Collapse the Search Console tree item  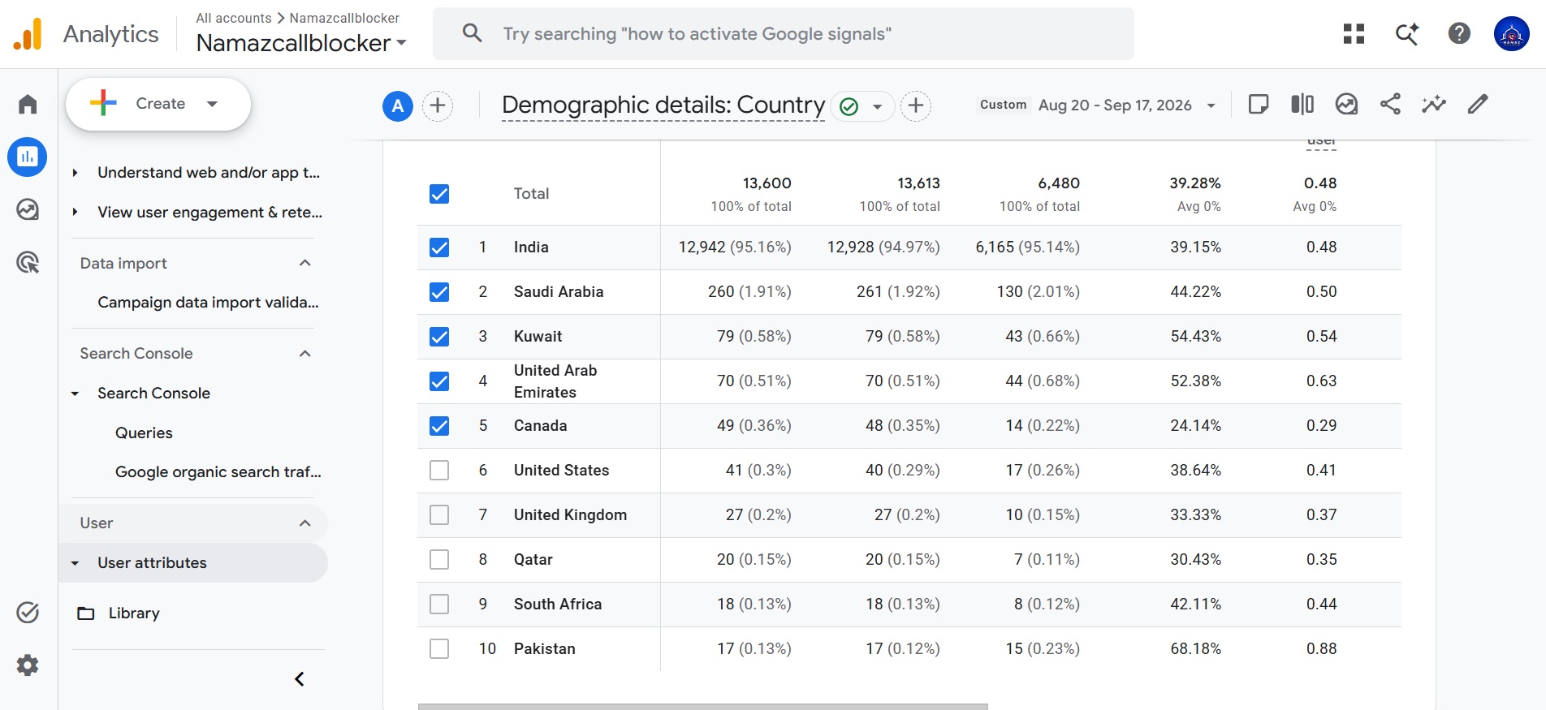(75, 394)
